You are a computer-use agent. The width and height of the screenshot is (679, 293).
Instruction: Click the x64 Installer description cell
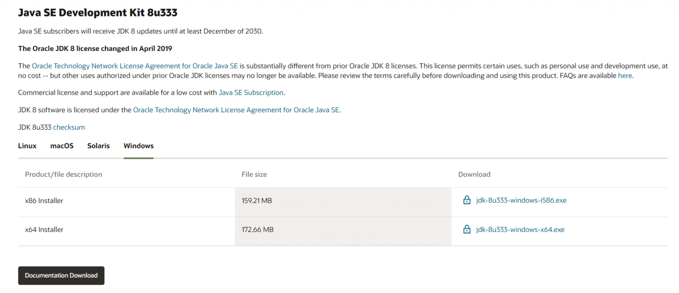(45, 229)
